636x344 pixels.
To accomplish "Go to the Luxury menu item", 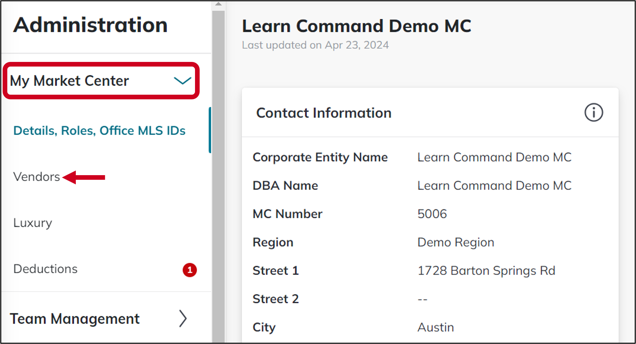I will [32, 223].
